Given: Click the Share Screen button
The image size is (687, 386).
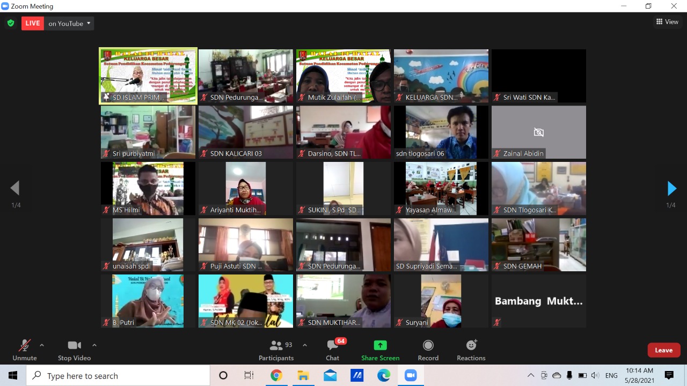Looking at the screenshot, I should (x=381, y=351).
